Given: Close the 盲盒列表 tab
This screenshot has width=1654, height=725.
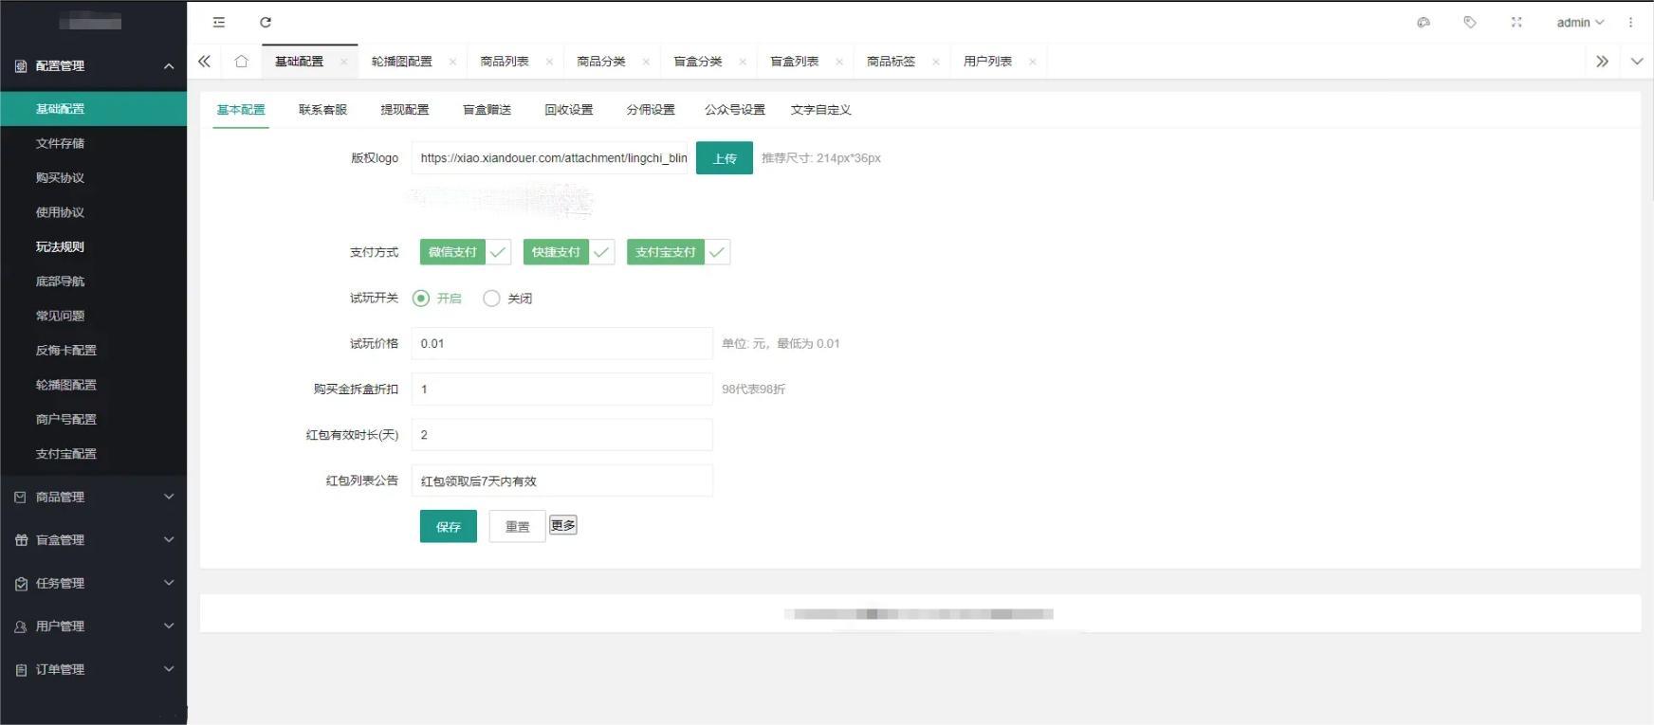Looking at the screenshot, I should (839, 62).
